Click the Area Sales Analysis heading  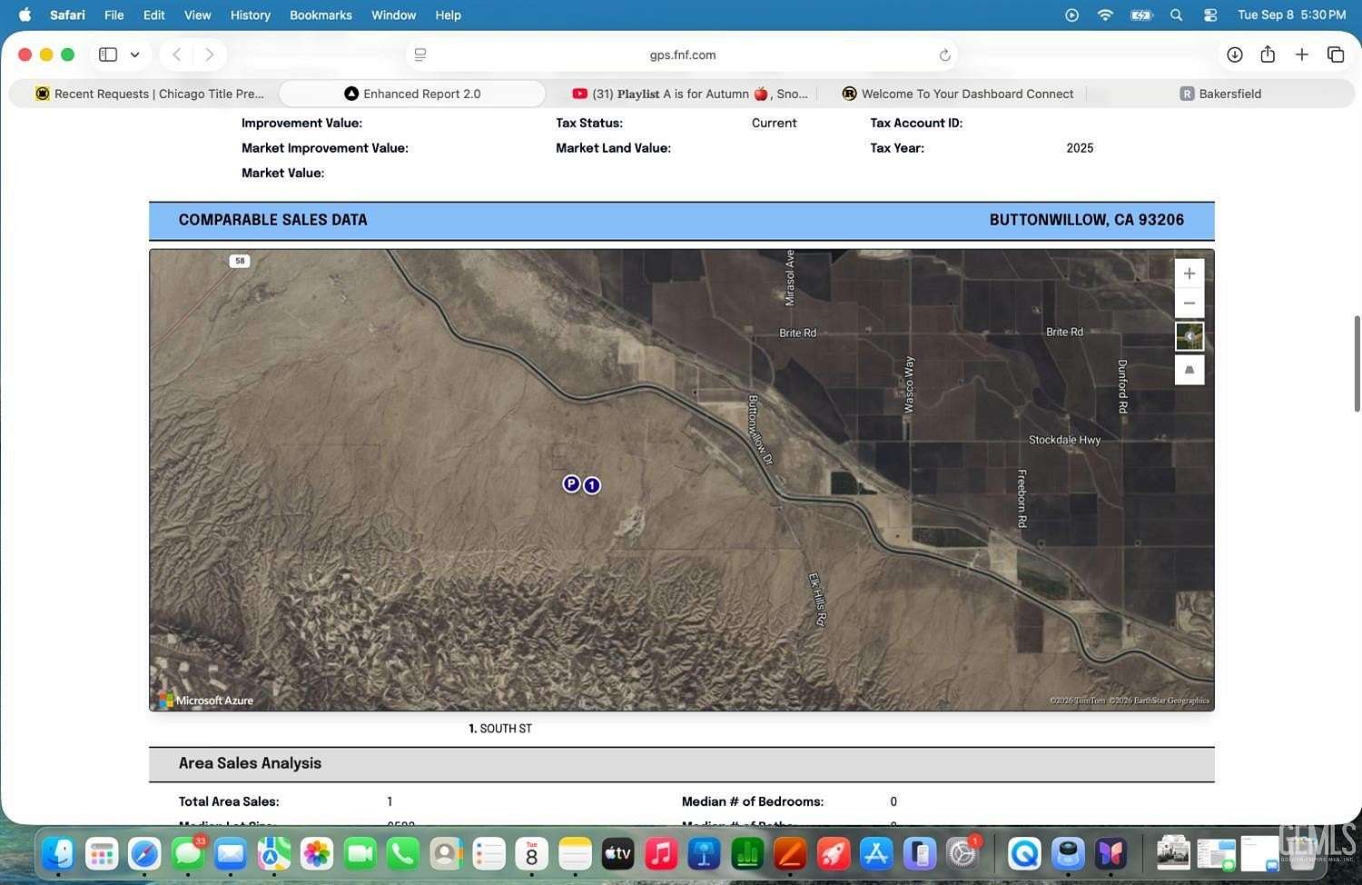[x=250, y=763]
